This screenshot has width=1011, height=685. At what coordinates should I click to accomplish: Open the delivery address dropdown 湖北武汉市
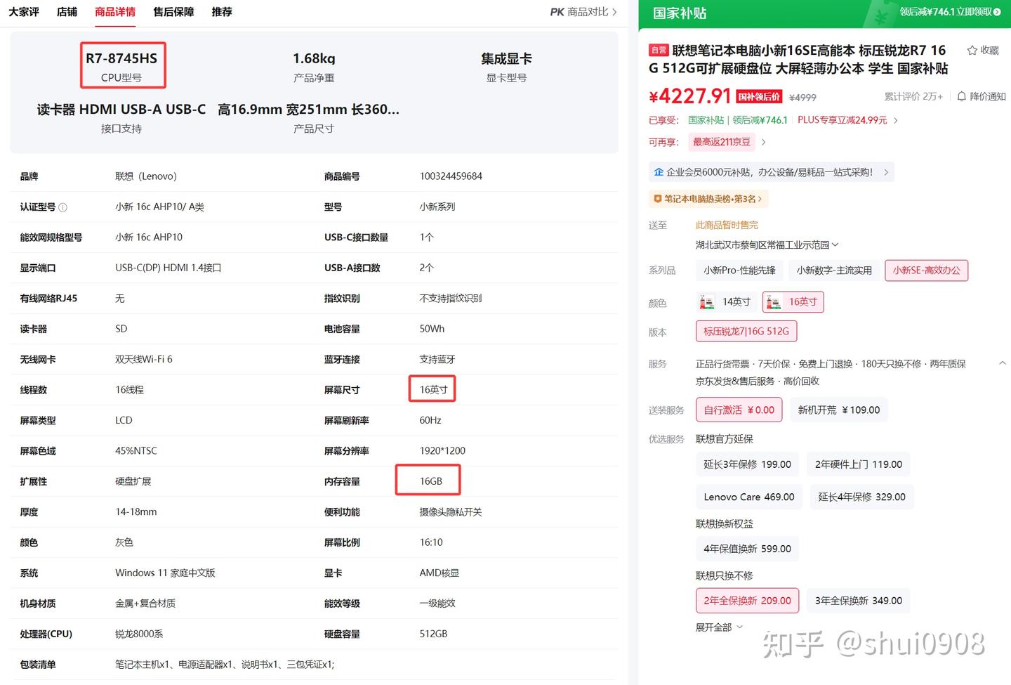[x=767, y=245]
